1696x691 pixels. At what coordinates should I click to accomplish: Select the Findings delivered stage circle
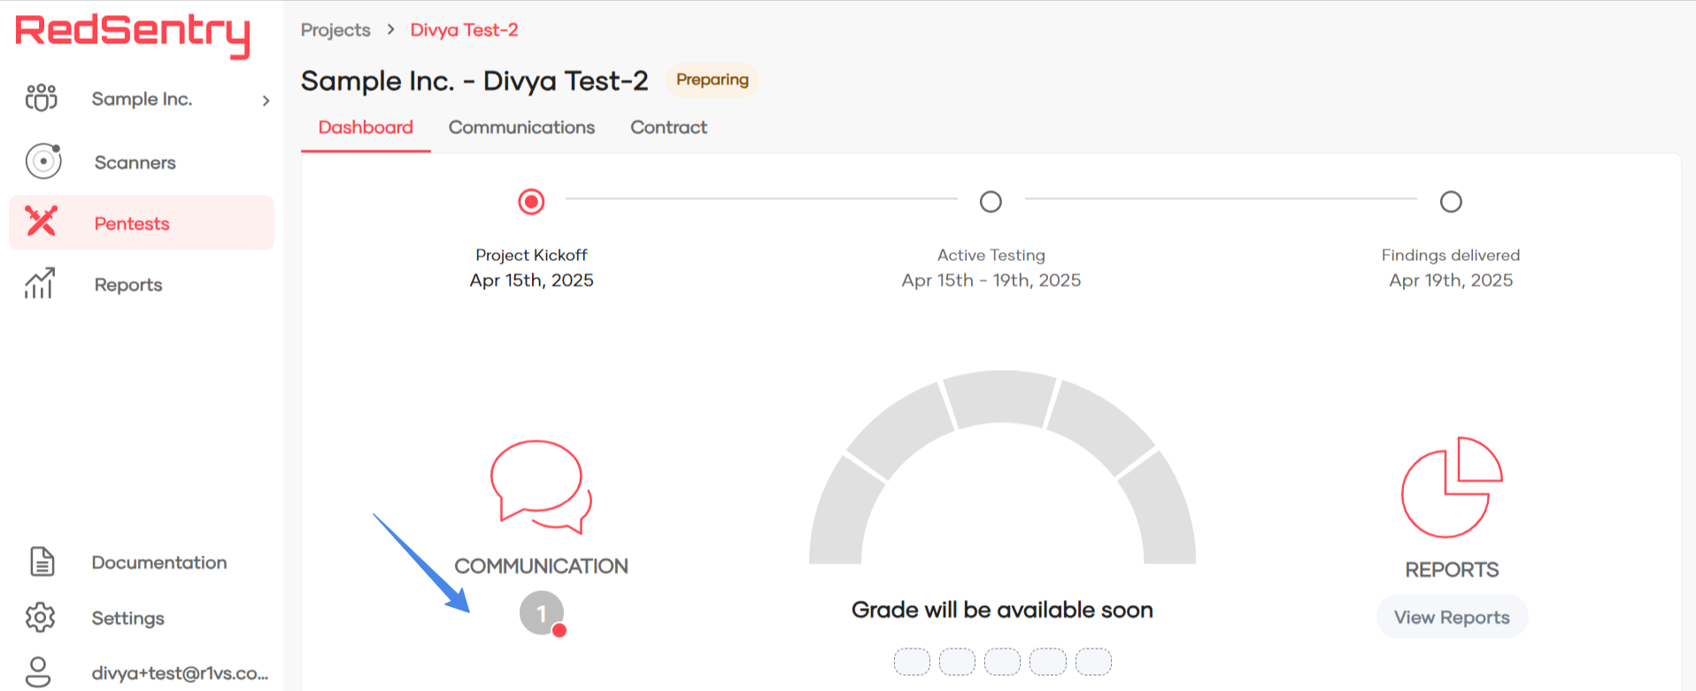[x=1450, y=202]
